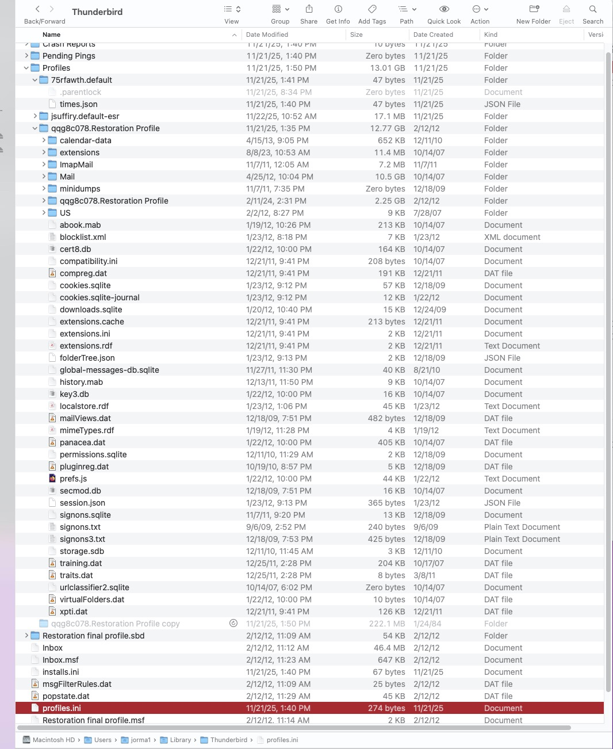The width and height of the screenshot is (613, 749).
Task: Click the New Folder toolbar icon
Action: pyautogui.click(x=534, y=9)
